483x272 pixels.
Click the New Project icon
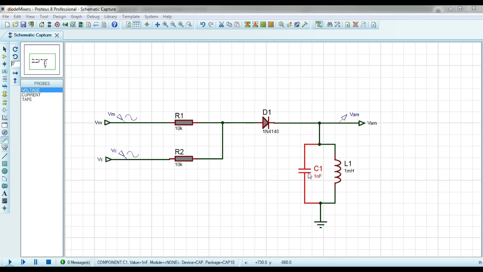click(7, 25)
